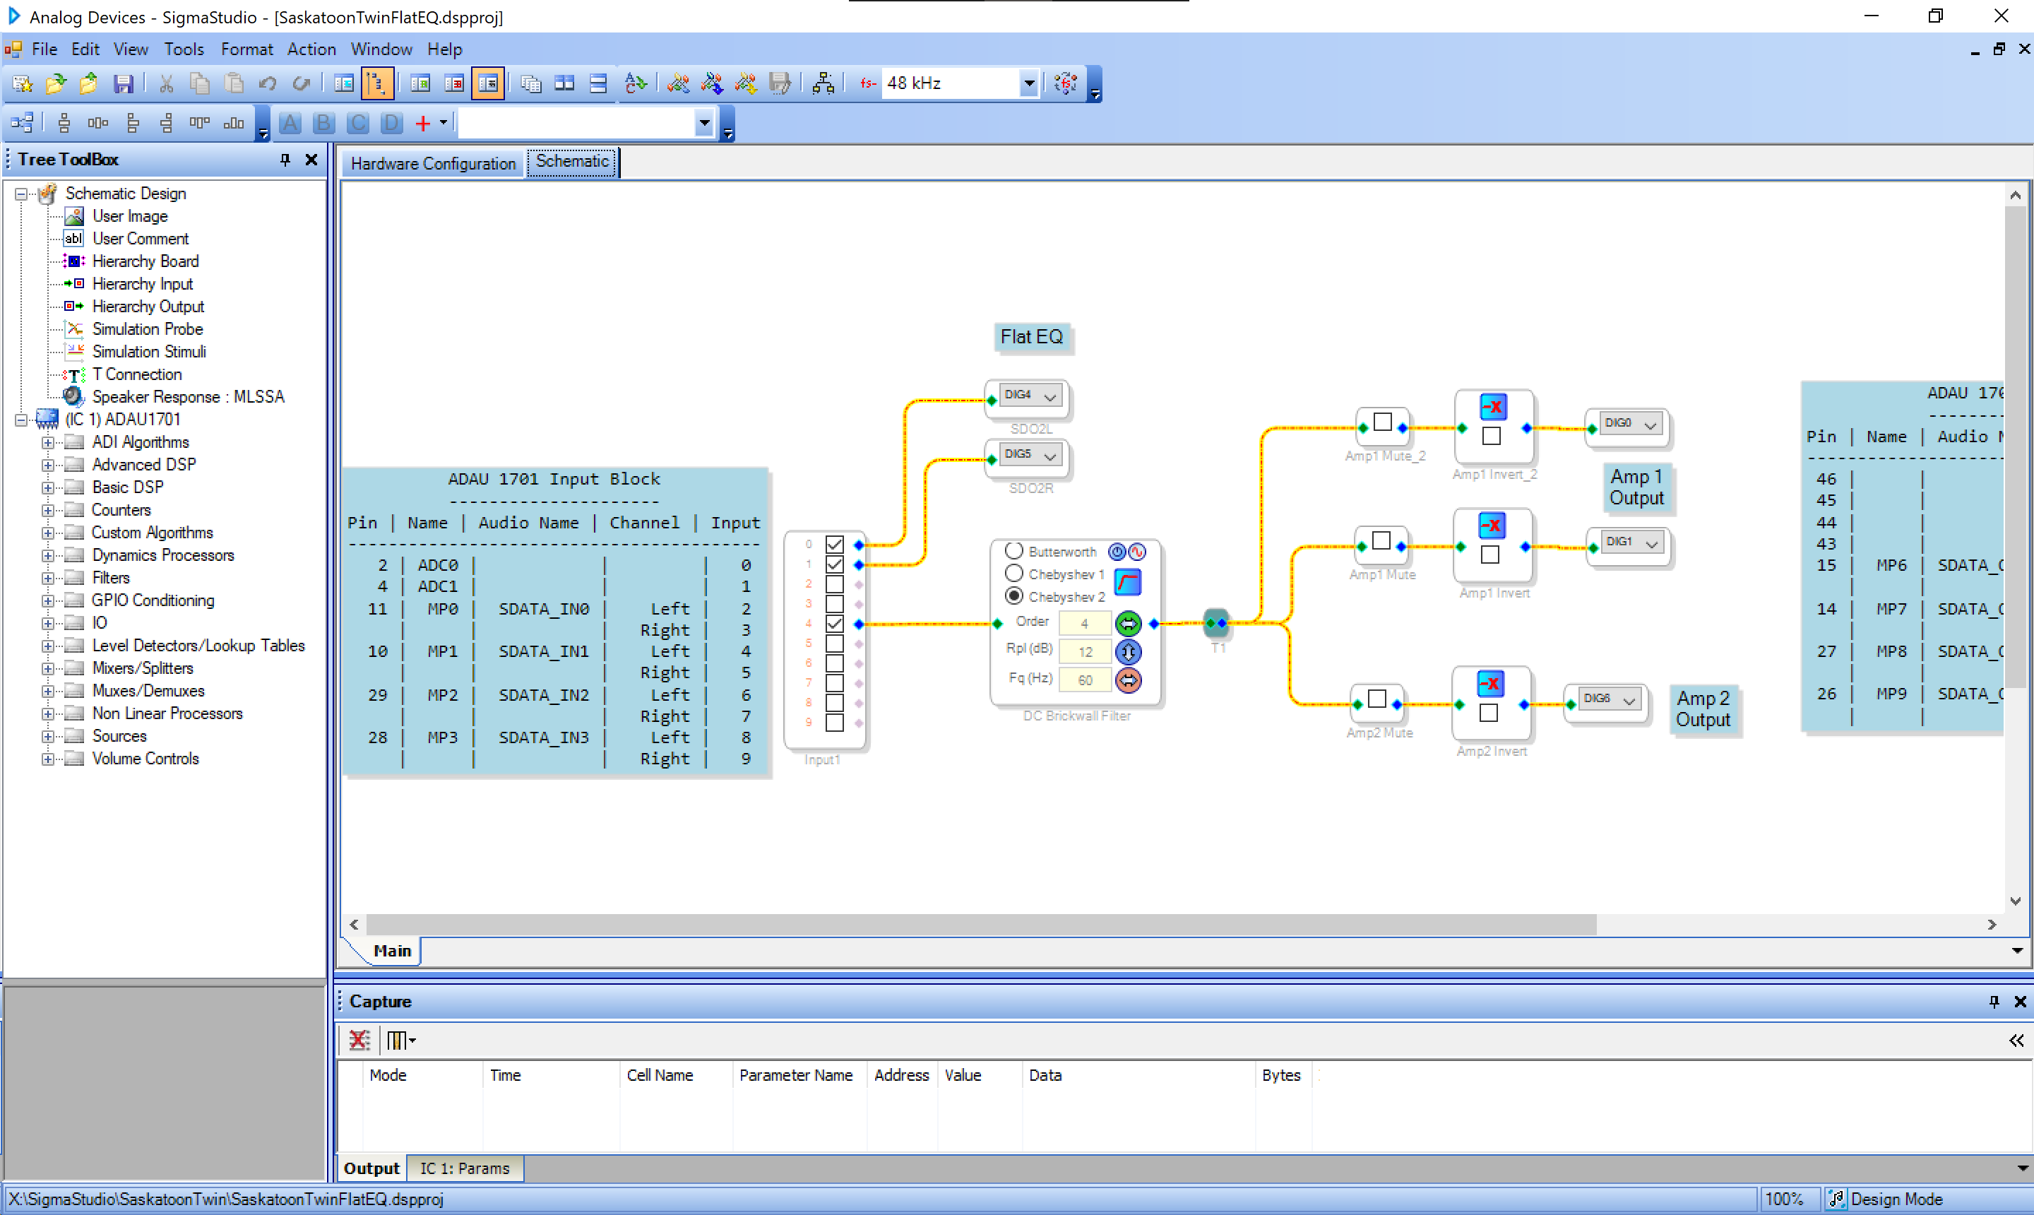Uncheck Input1 channel 4 checkbox
Screen dimensions: 2034x1215
(x=834, y=624)
